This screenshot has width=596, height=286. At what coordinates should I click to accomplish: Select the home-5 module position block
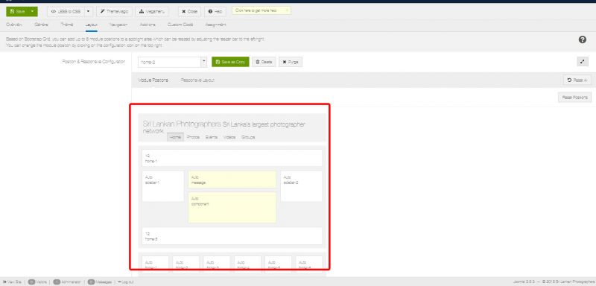coord(232,236)
